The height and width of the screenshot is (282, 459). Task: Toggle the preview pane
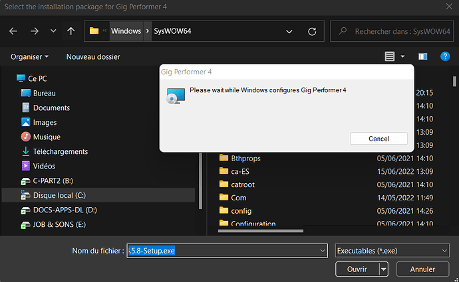tap(422, 56)
